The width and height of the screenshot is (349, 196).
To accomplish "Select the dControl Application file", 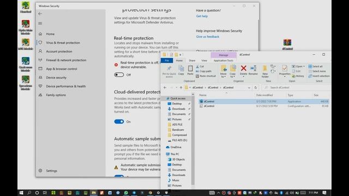I will [x=263, y=101].
